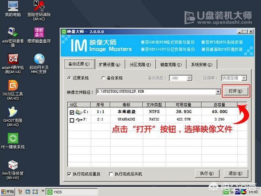The width and height of the screenshot is (261, 196).
Task: Click the 文件类型 column header
Action: click(x=154, y=105)
